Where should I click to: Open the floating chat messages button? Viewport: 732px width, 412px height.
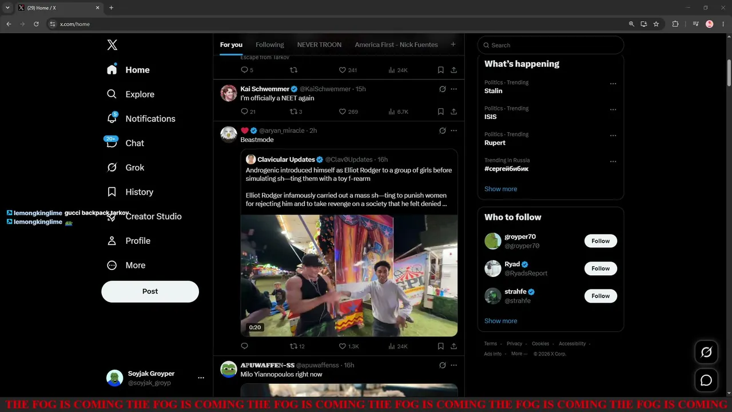[706, 380]
